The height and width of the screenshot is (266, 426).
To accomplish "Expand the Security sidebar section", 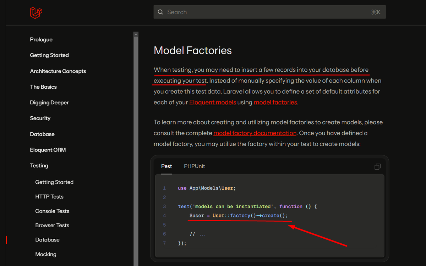I will 40,118.
